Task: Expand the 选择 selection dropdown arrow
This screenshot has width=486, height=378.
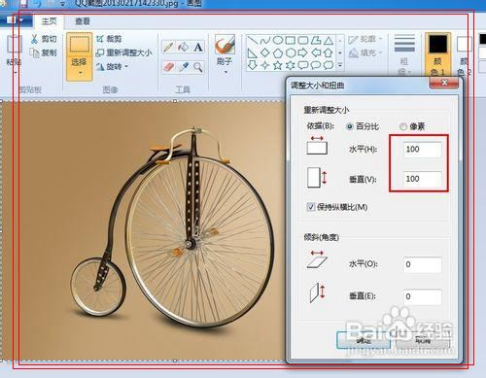Action: click(80, 74)
